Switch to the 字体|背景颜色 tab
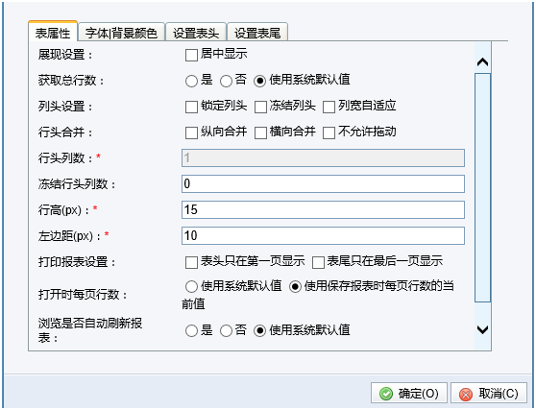Viewport: 536px width, 410px height. pyautogui.click(x=121, y=33)
